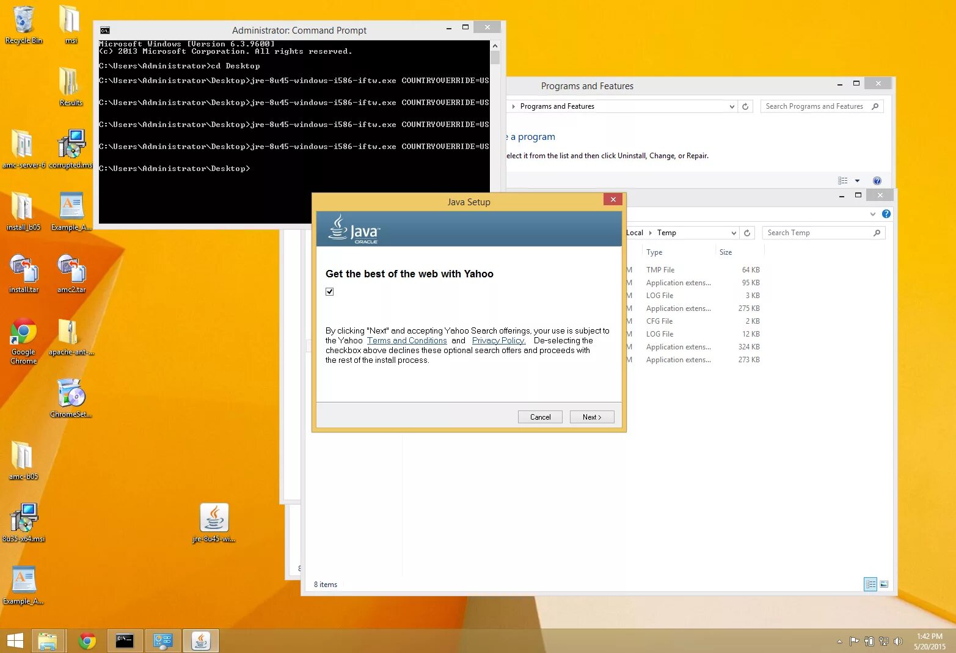This screenshot has width=956, height=653.
Task: Select the install.tar archive icon
Action: (x=23, y=274)
